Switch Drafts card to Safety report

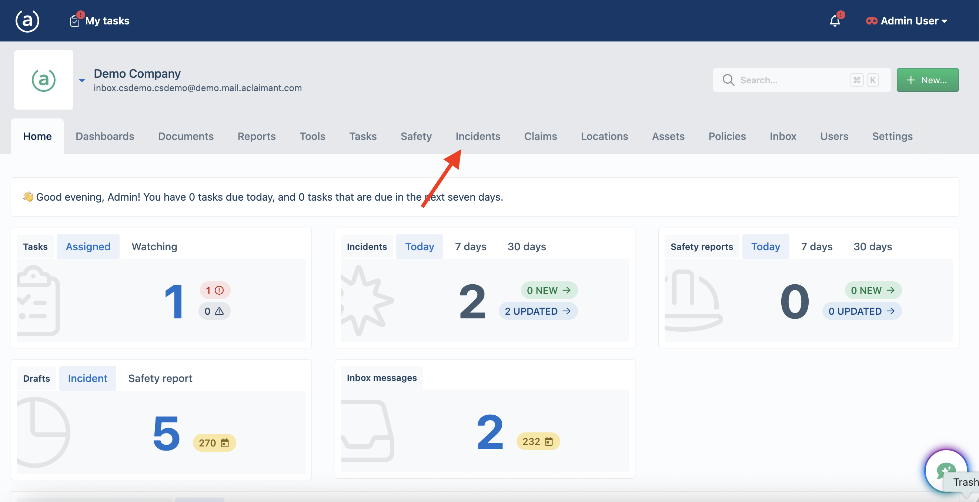(160, 378)
